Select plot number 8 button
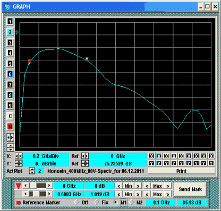This screenshot has height=211, width=221. tap(10, 95)
